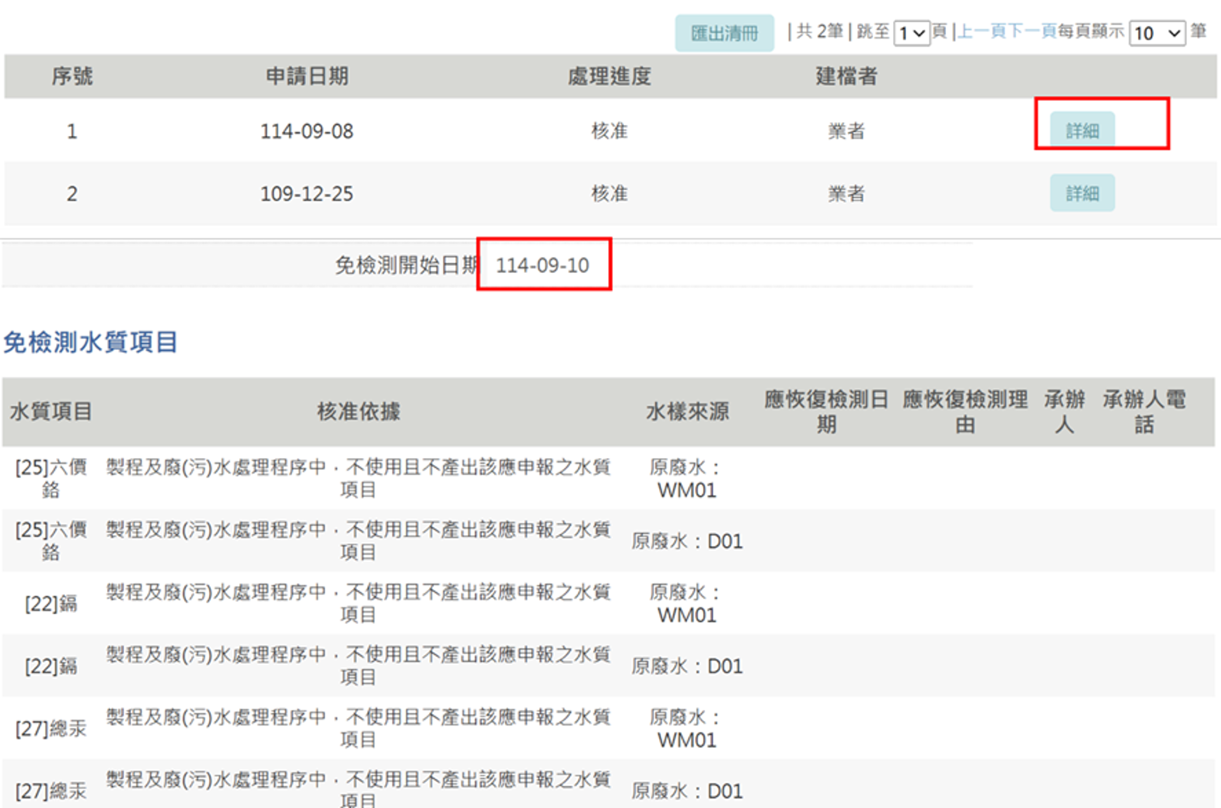Click the 核准依據 column header

358,412
